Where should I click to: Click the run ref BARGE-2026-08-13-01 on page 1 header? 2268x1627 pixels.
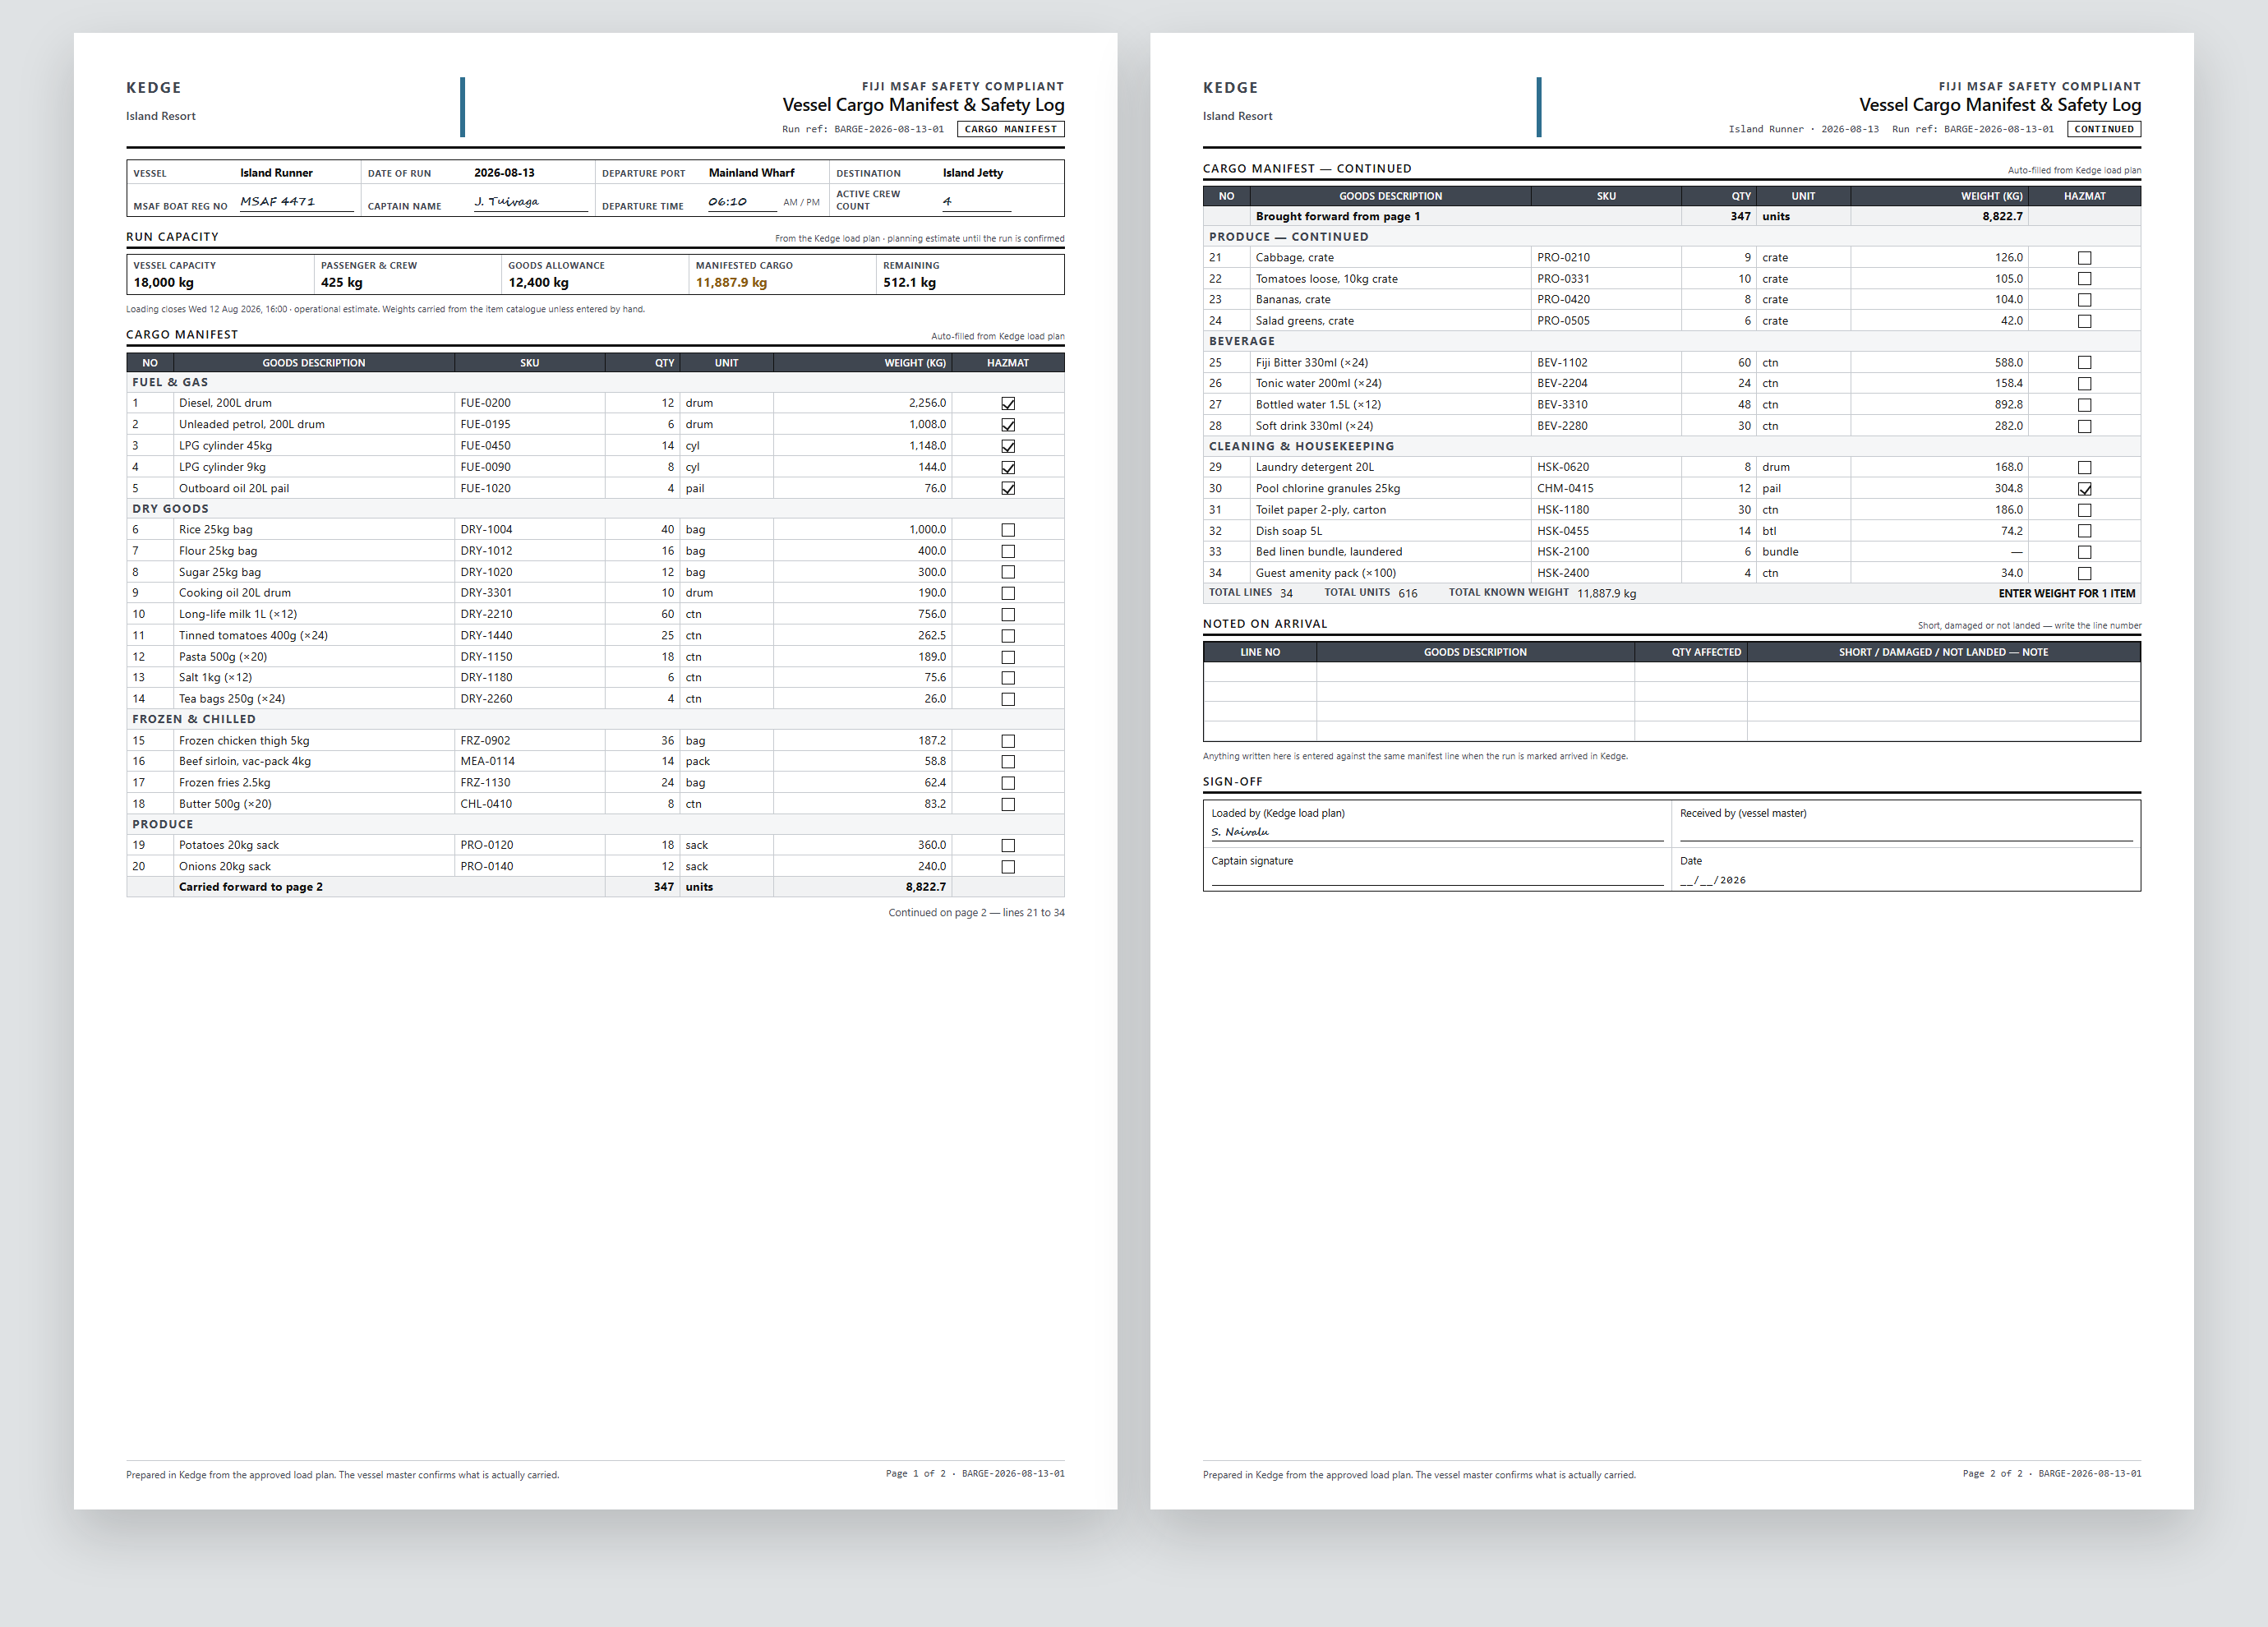click(889, 129)
